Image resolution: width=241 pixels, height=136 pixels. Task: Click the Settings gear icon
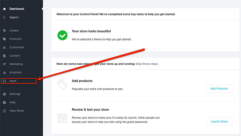click(x=4, y=94)
